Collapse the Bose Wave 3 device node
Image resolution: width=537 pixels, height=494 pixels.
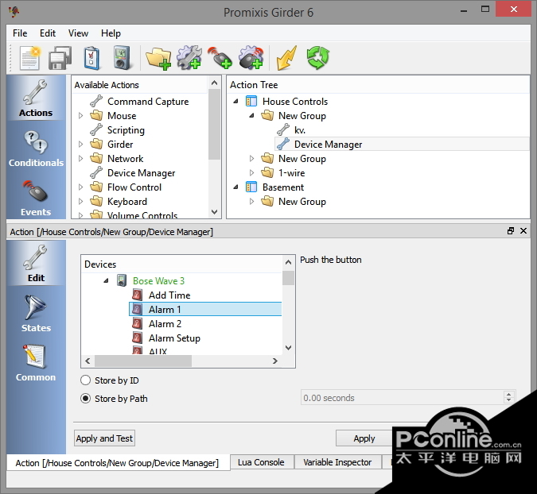pyautogui.click(x=106, y=280)
